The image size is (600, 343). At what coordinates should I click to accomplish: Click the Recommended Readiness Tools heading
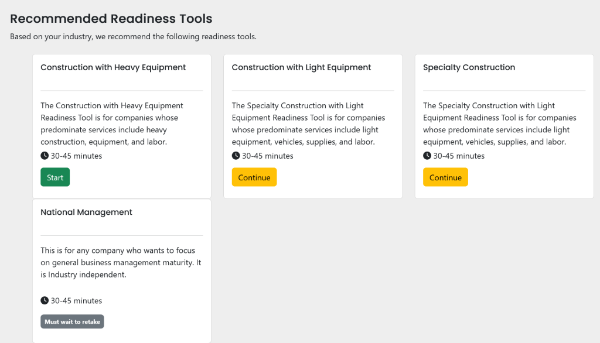click(111, 19)
